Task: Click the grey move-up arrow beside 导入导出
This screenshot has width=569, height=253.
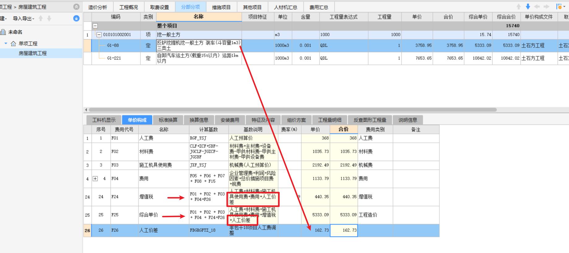Action: (x=41, y=19)
